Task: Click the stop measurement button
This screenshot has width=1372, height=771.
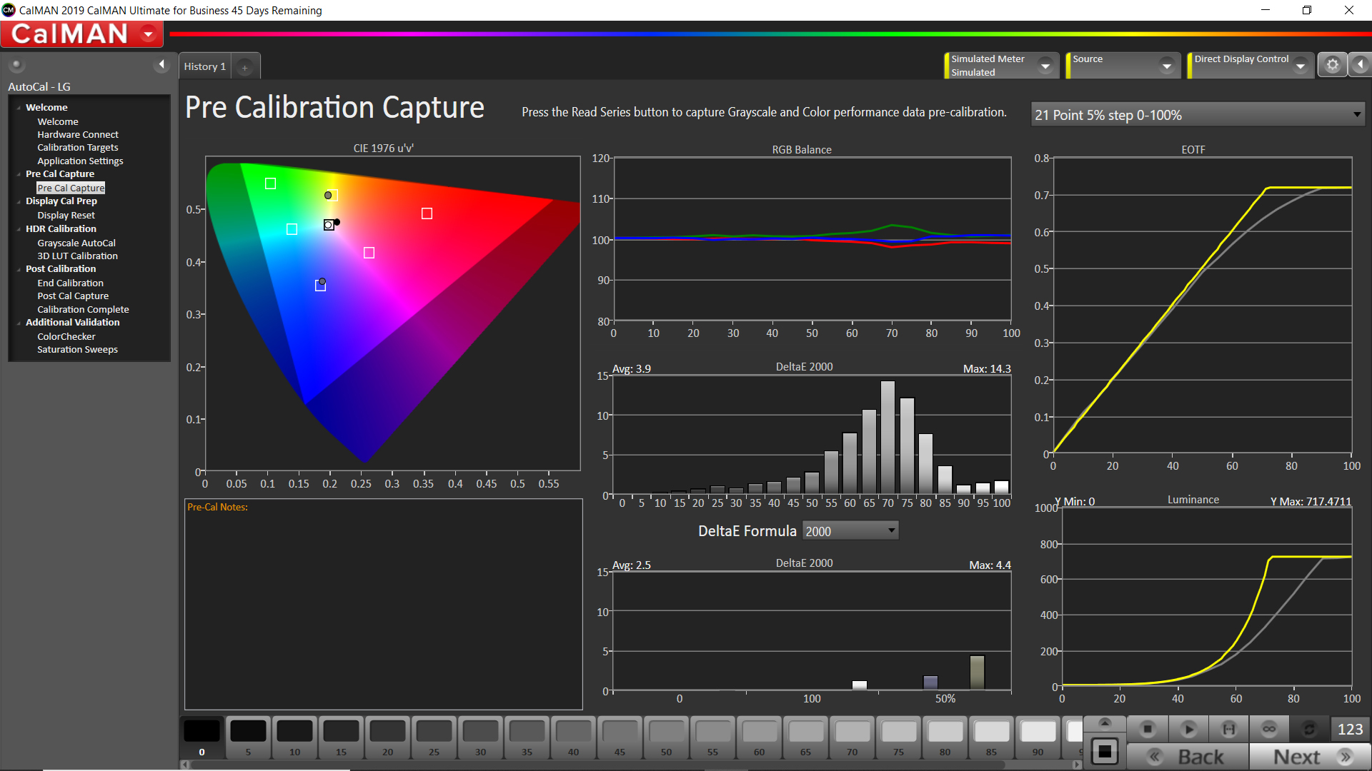Action: (1148, 729)
